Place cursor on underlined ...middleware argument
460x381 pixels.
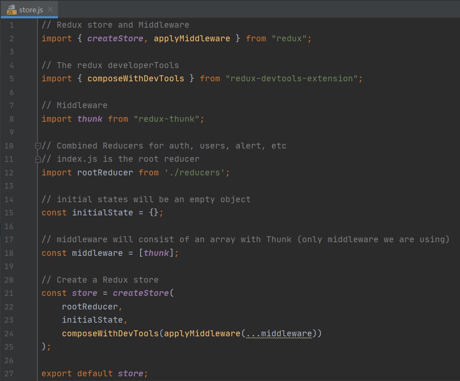279,333
